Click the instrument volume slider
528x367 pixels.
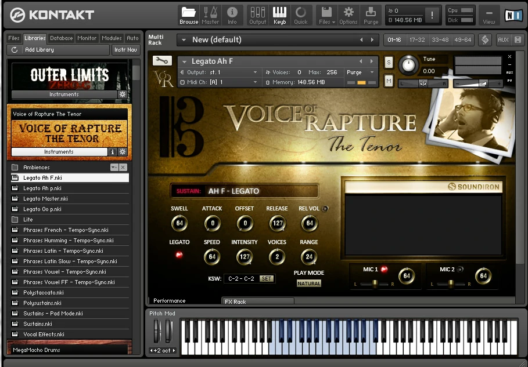(x=478, y=83)
